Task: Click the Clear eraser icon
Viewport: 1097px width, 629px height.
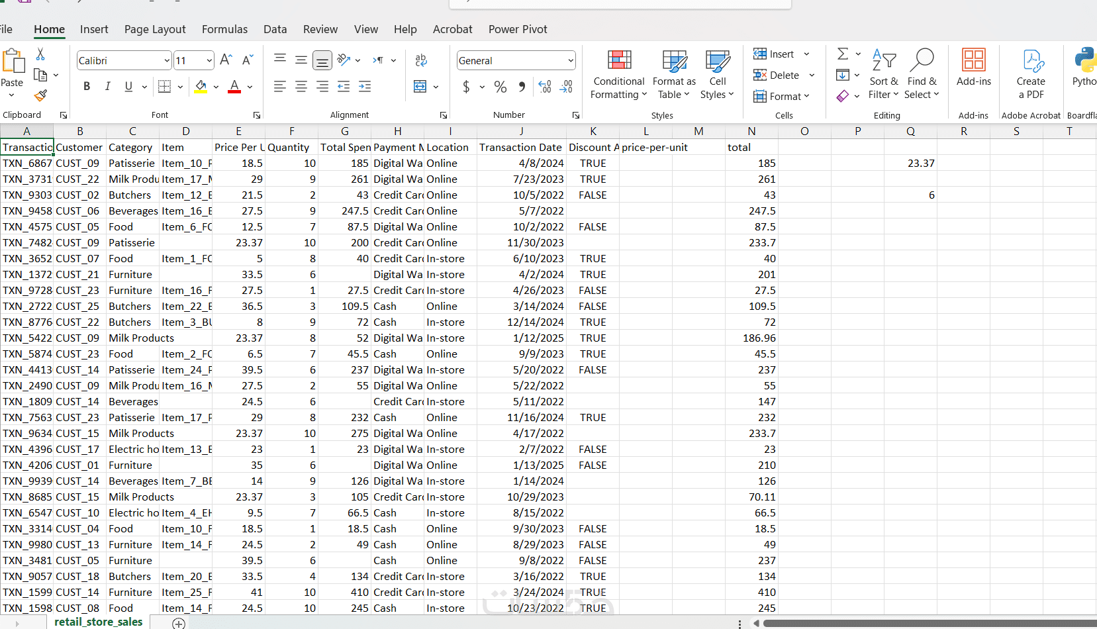Action: pos(843,96)
